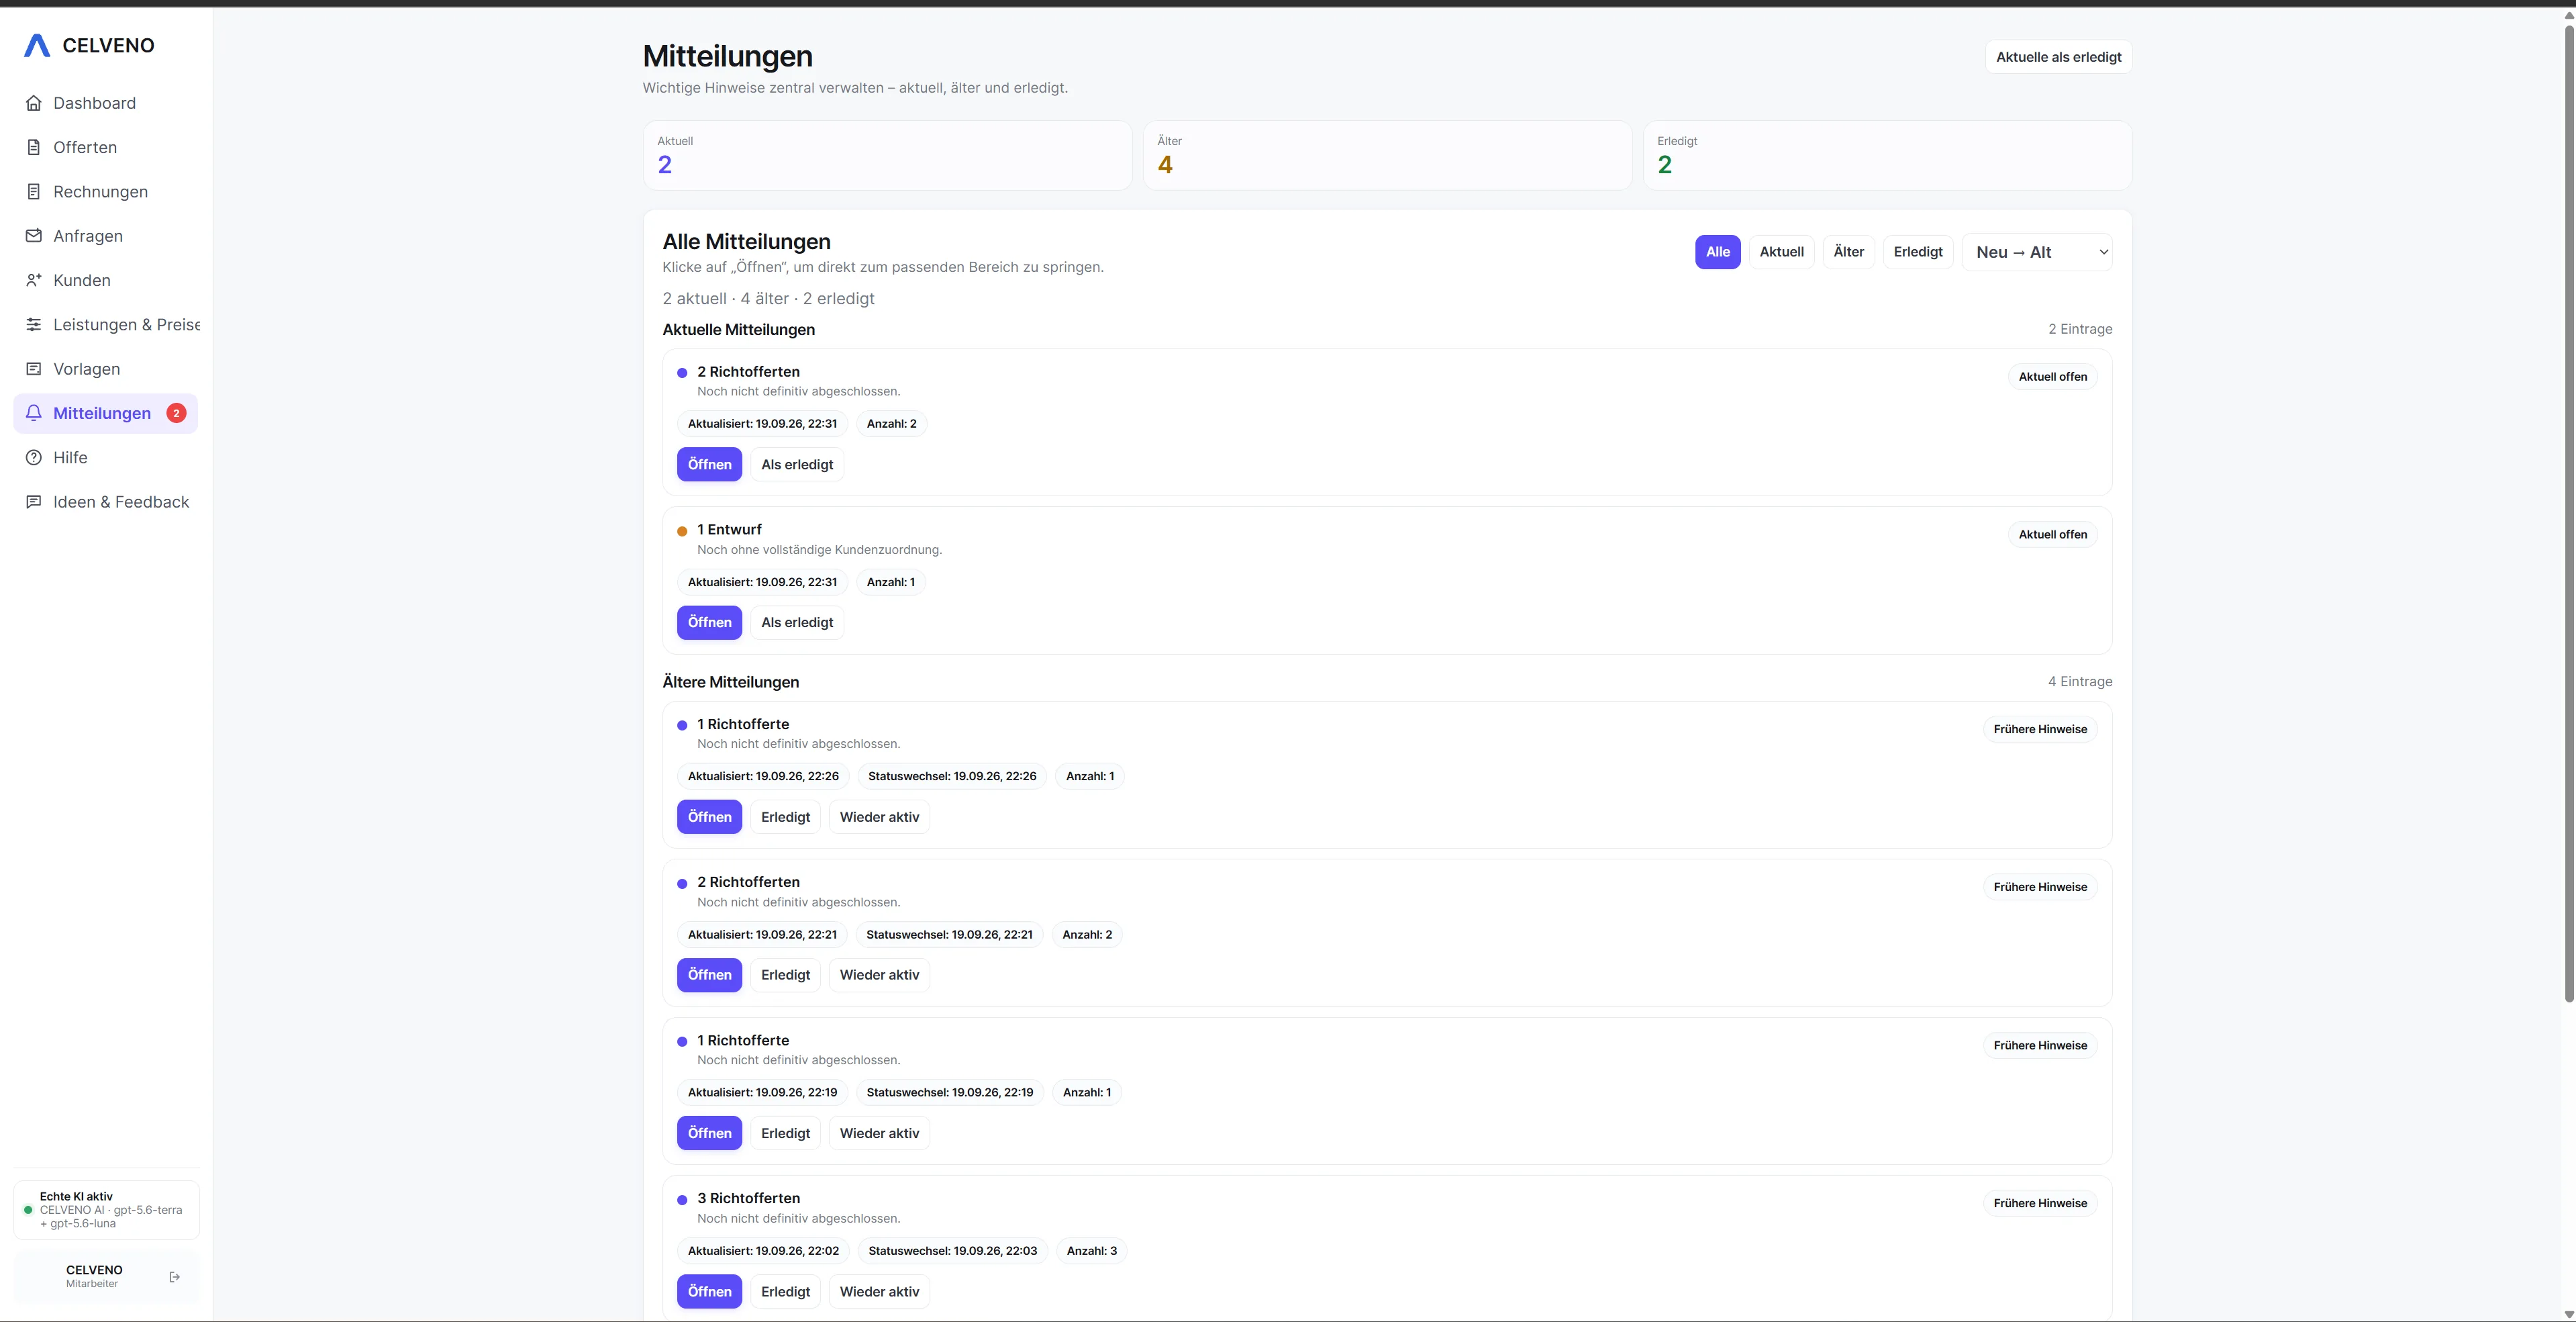Image resolution: width=2576 pixels, height=1322 pixels.
Task: Go to Kunden in sidebar
Action: click(106, 280)
